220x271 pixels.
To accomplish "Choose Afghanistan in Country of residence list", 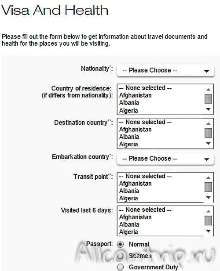I will pyautogui.click(x=136, y=95).
